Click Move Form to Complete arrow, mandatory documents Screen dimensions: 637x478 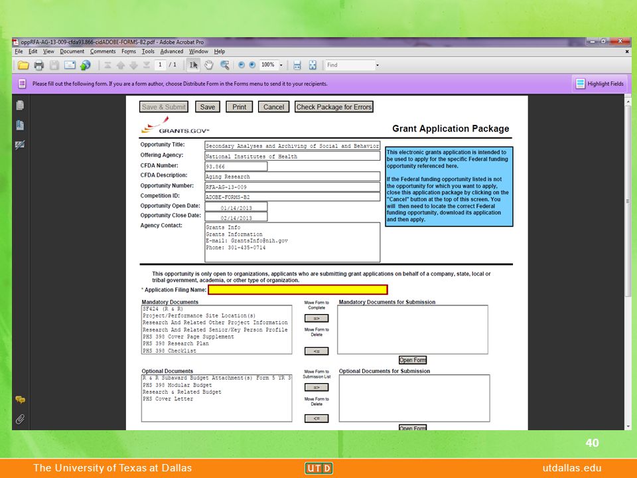(317, 318)
